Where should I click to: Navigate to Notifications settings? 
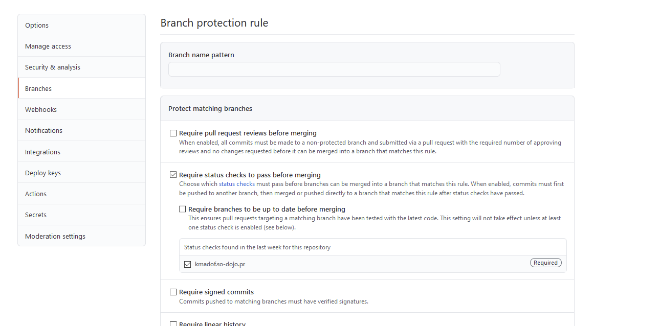click(43, 130)
